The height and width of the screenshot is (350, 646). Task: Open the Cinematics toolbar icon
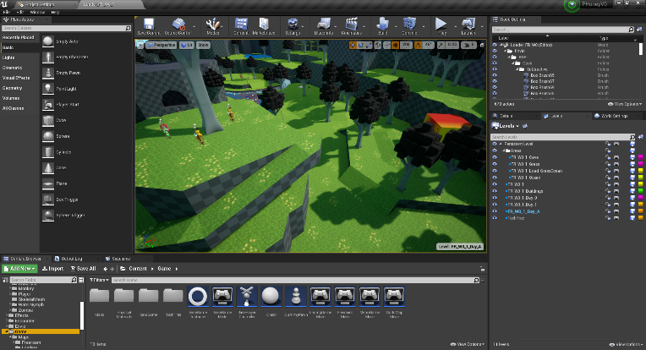(352, 24)
